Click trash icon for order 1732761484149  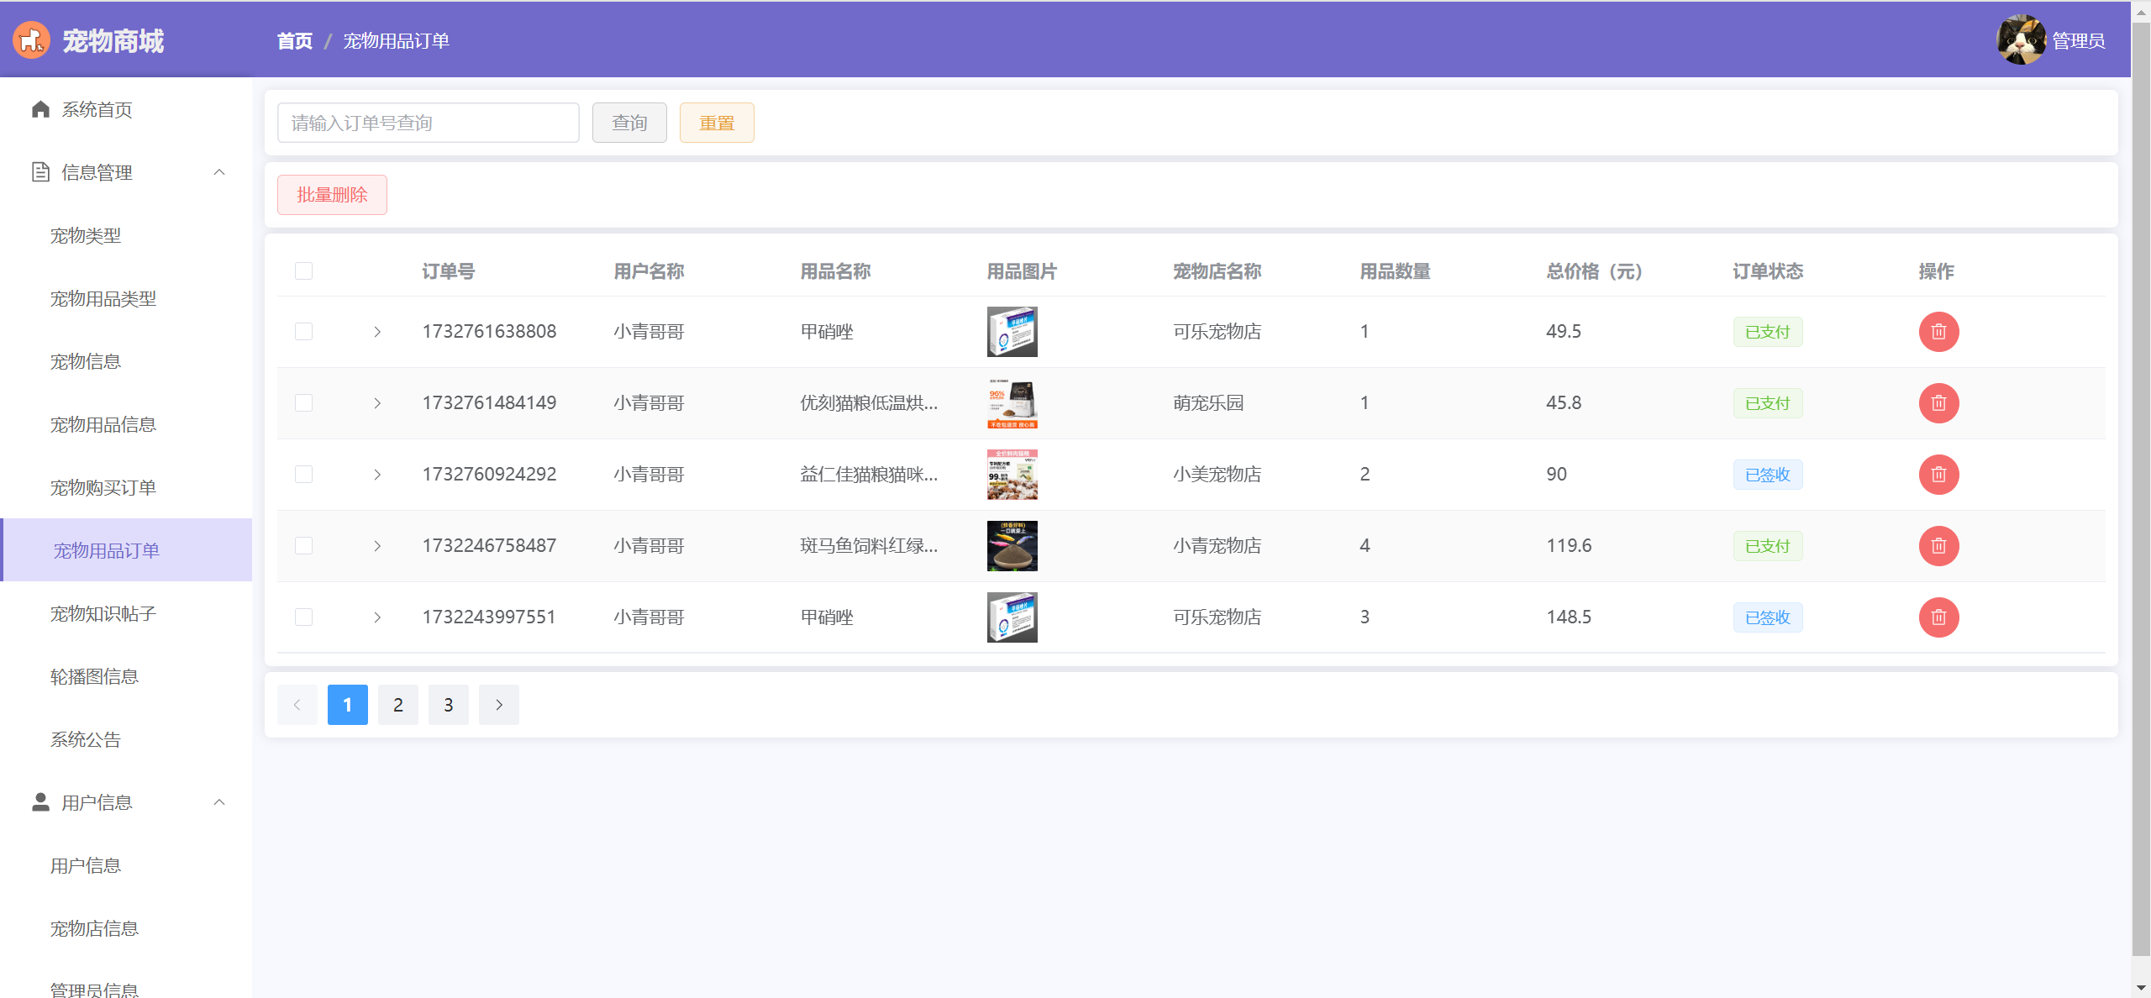pyautogui.click(x=1938, y=403)
